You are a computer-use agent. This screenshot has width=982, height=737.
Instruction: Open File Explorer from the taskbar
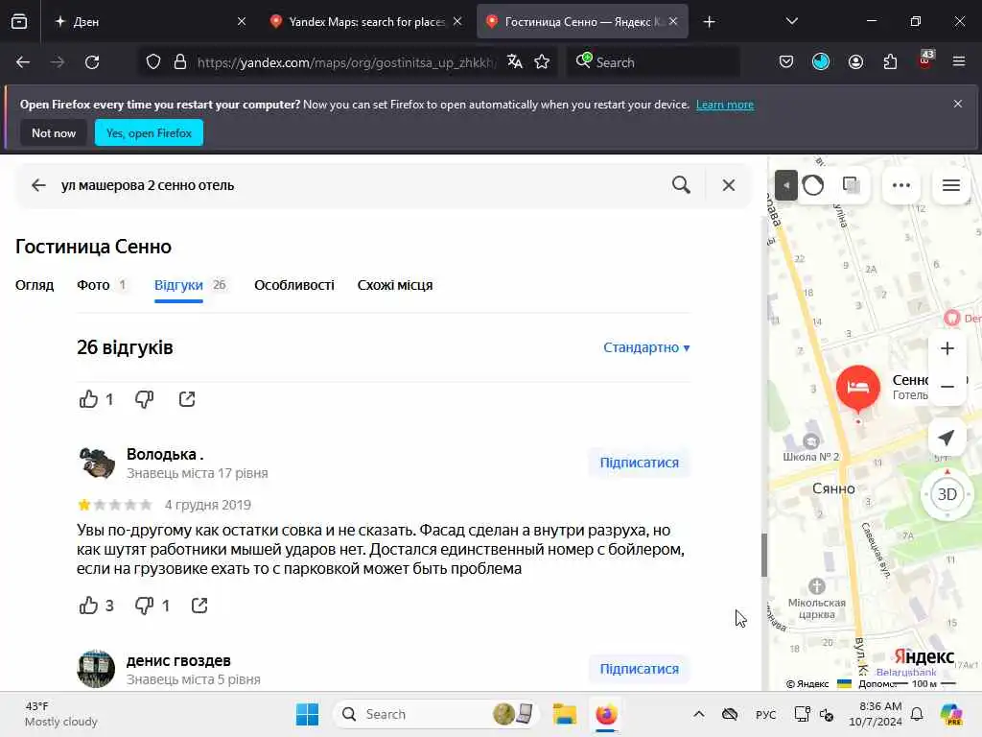click(x=564, y=714)
